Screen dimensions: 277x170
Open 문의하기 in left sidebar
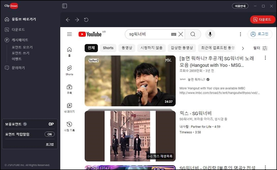click(x=15, y=68)
